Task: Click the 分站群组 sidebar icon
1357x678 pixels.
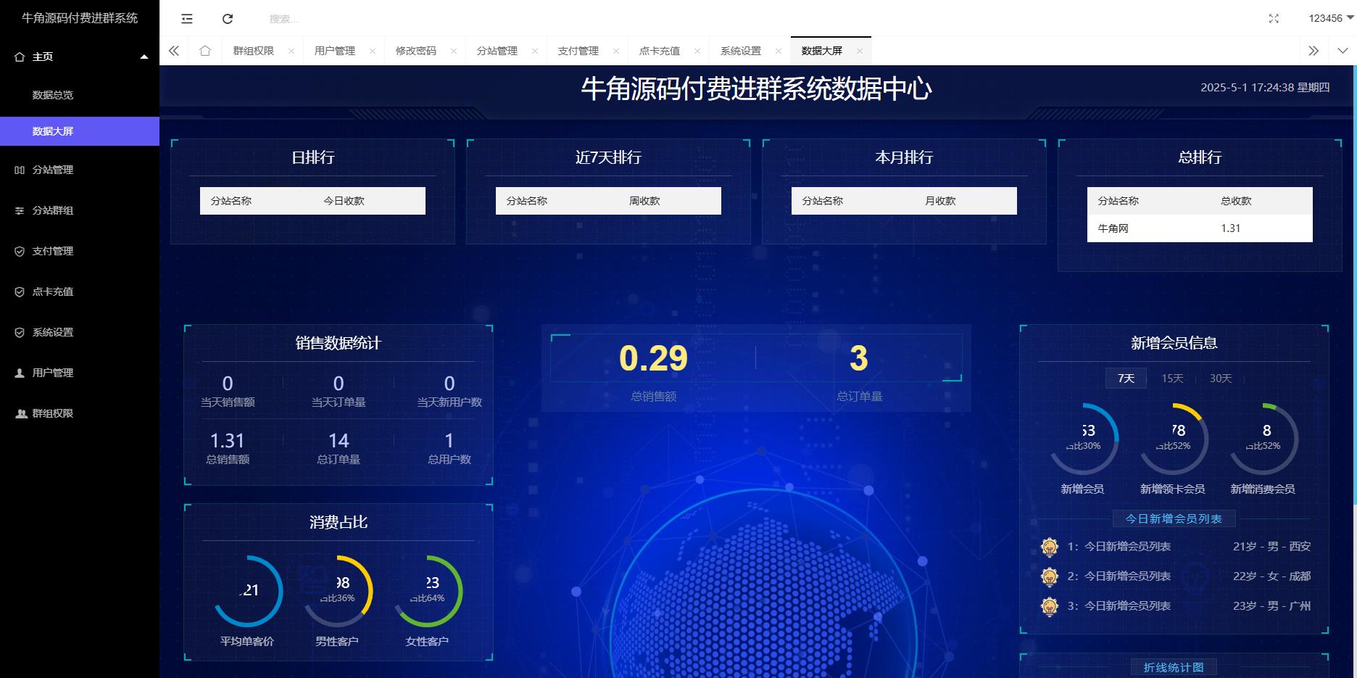Action: [20, 210]
